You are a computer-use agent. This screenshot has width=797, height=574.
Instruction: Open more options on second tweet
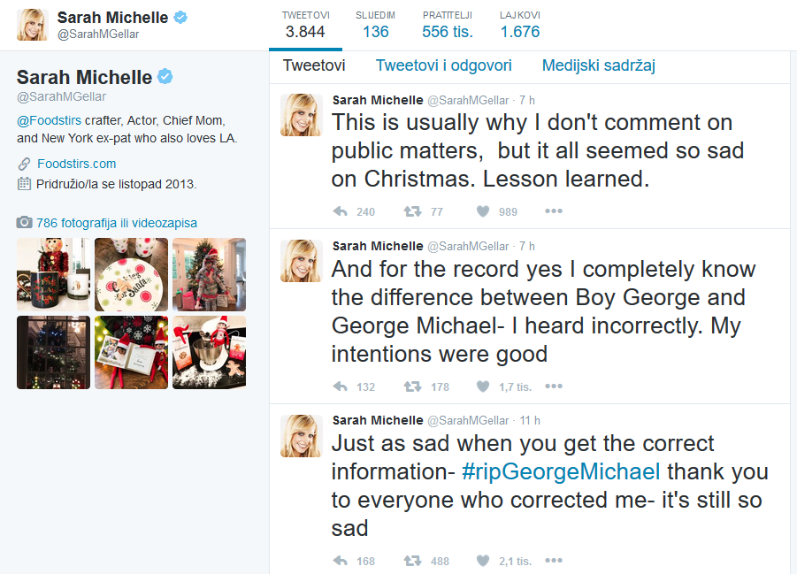(554, 386)
